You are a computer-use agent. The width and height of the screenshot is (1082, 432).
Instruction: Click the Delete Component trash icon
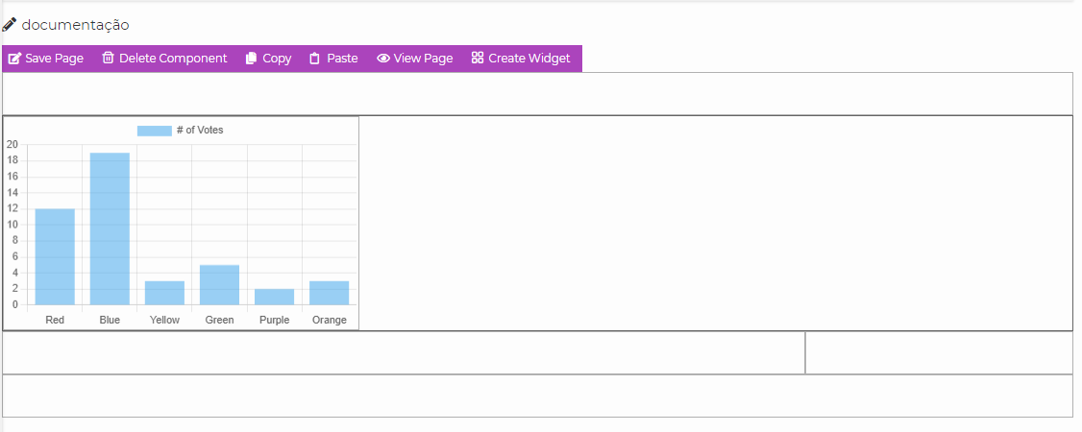point(109,59)
